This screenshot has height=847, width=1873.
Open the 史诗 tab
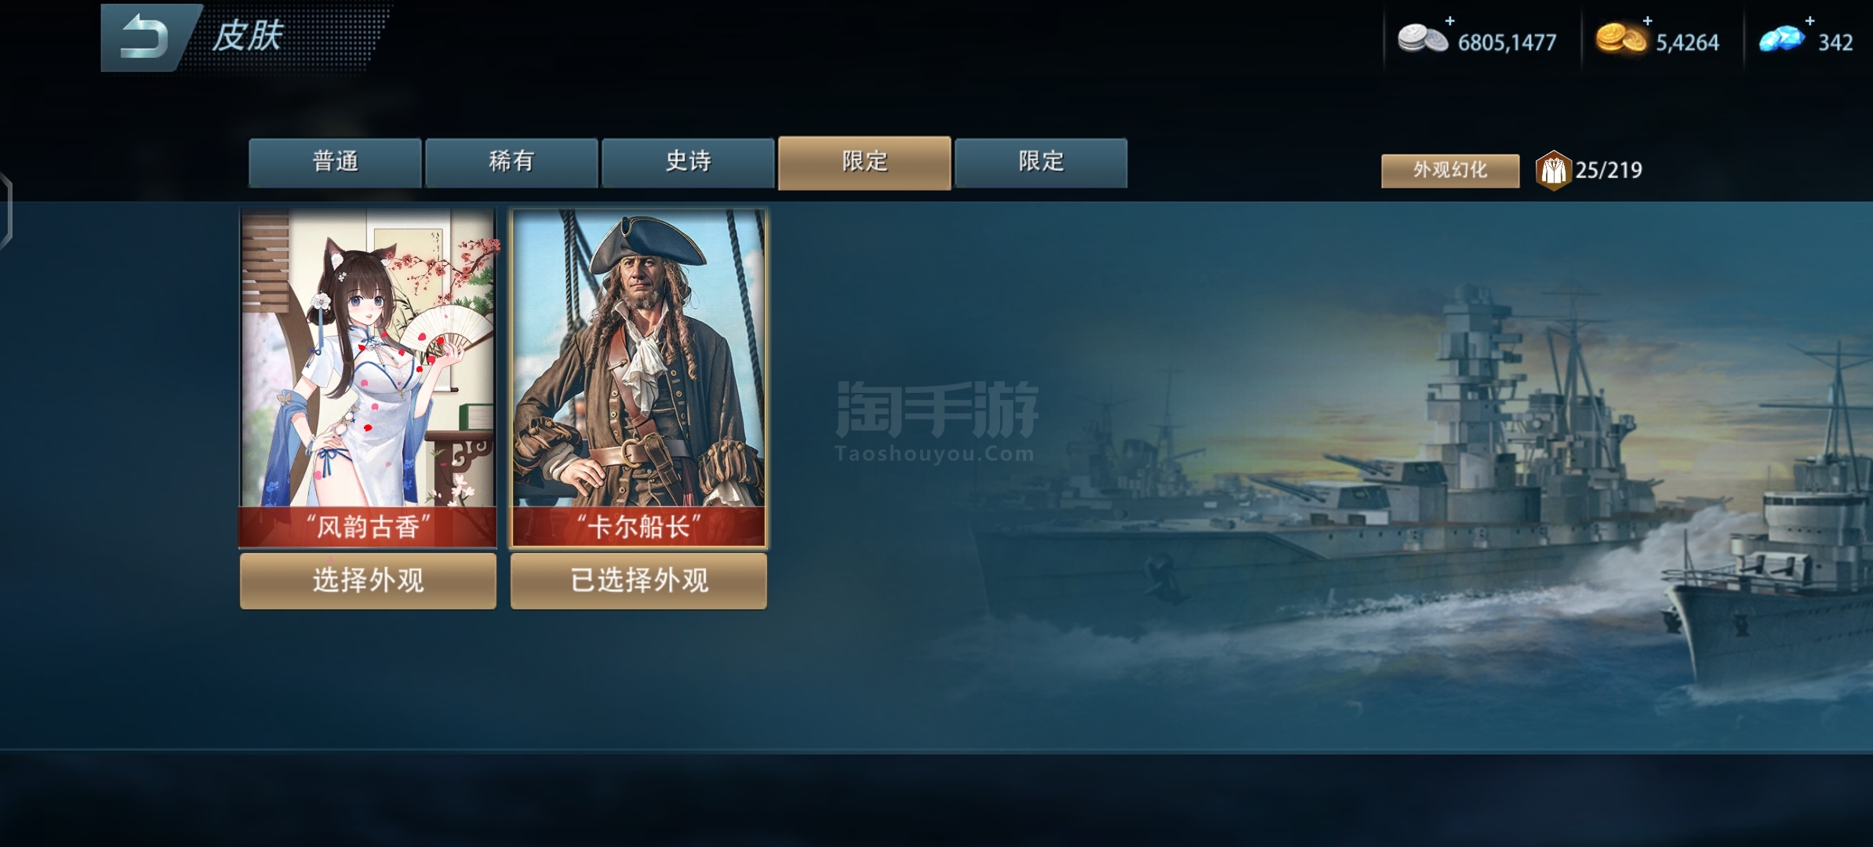click(x=688, y=162)
